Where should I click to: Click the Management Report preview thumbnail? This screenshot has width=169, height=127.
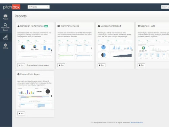click(115, 49)
